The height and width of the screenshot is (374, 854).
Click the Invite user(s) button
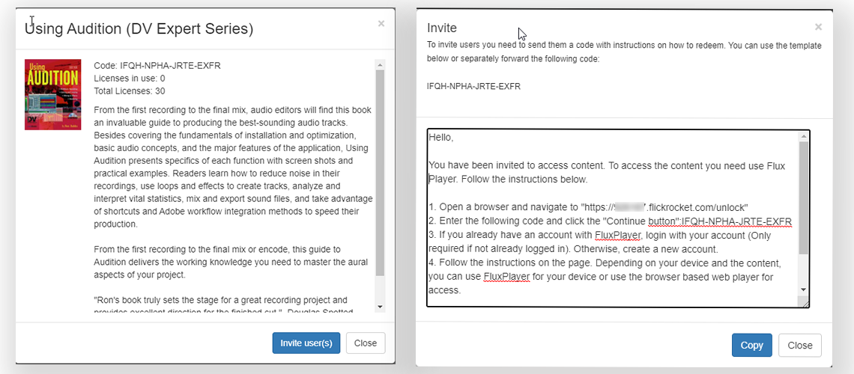pyautogui.click(x=306, y=343)
